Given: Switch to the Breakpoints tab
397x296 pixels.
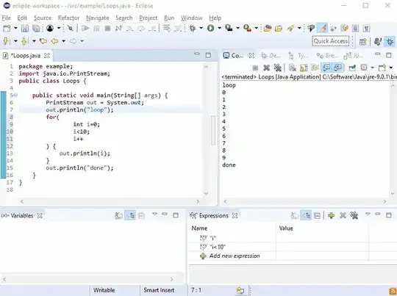Looking at the screenshot, I should coord(328,55).
